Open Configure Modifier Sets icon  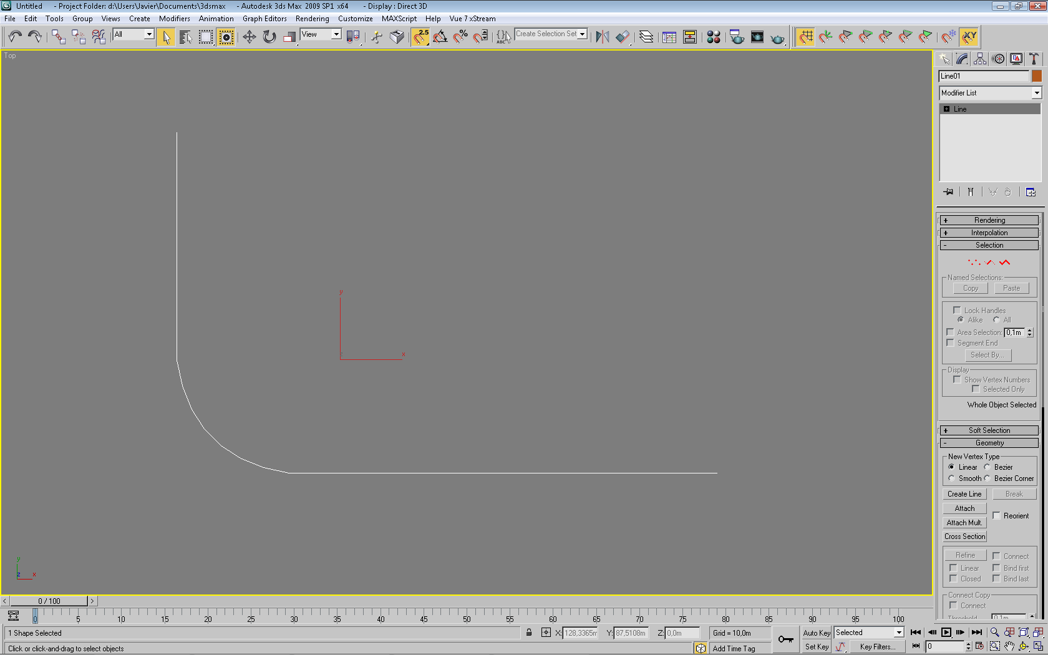1031,192
